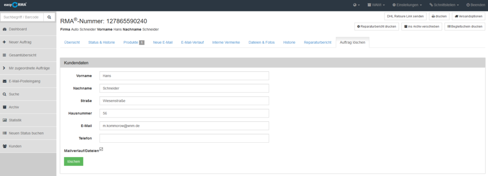Viewport: 488px width, 176px height.
Task: Open the WAWI dropdown menu
Action: coord(376,5)
